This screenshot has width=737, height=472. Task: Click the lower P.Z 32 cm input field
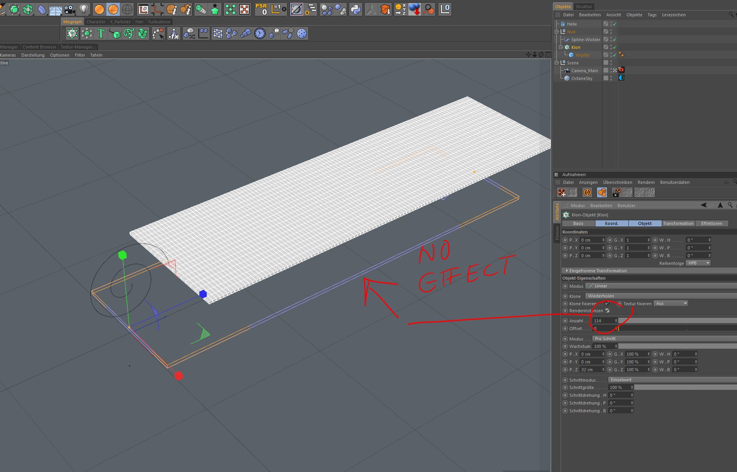click(x=592, y=370)
